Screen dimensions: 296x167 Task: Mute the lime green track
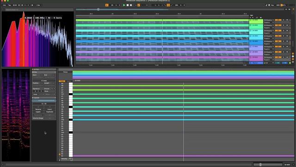click(x=287, y=20)
